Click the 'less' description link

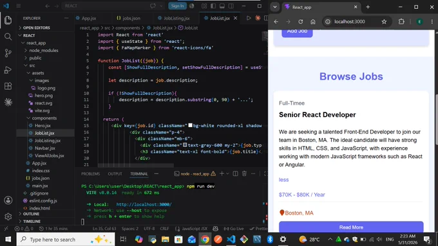click(283, 180)
